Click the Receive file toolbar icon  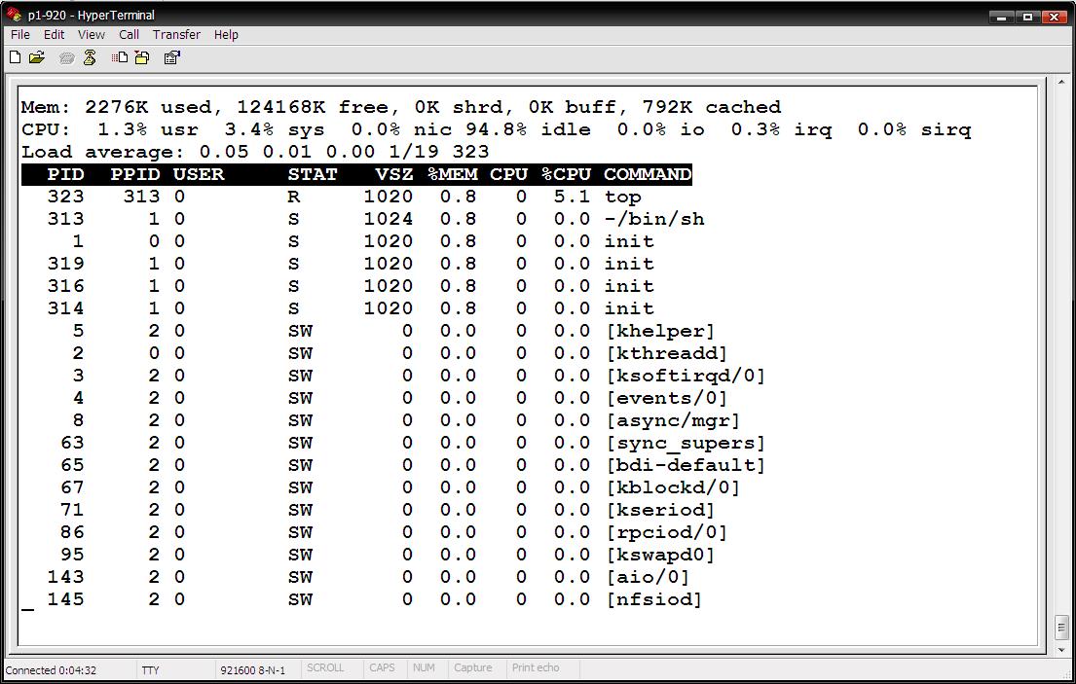point(142,57)
